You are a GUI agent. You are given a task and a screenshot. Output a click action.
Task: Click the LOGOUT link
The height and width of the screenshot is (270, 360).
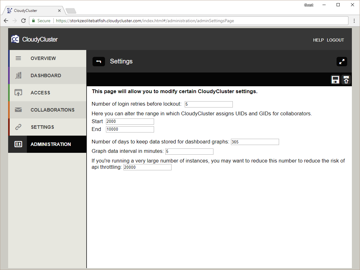point(335,40)
